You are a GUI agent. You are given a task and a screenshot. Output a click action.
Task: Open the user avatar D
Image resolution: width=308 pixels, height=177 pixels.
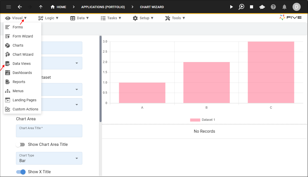click(x=297, y=7)
